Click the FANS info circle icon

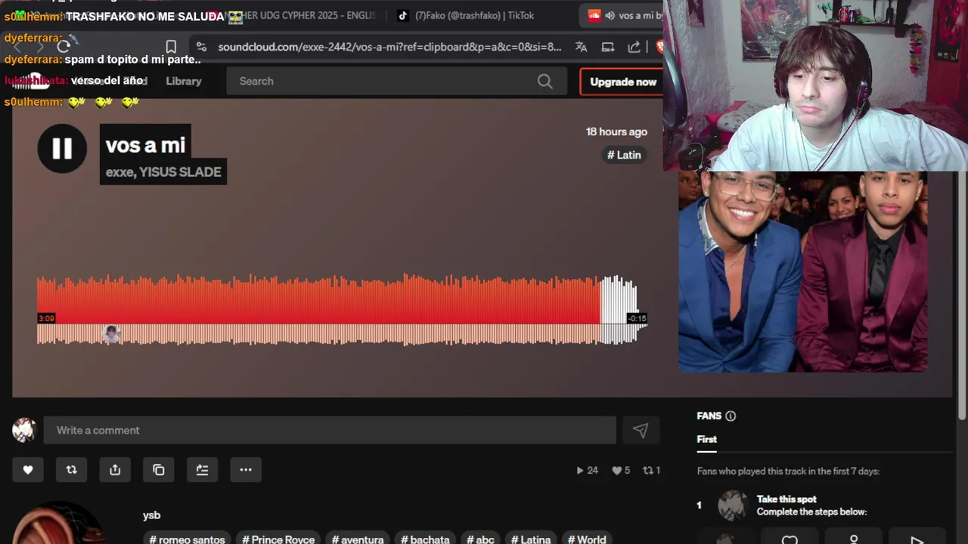point(731,416)
